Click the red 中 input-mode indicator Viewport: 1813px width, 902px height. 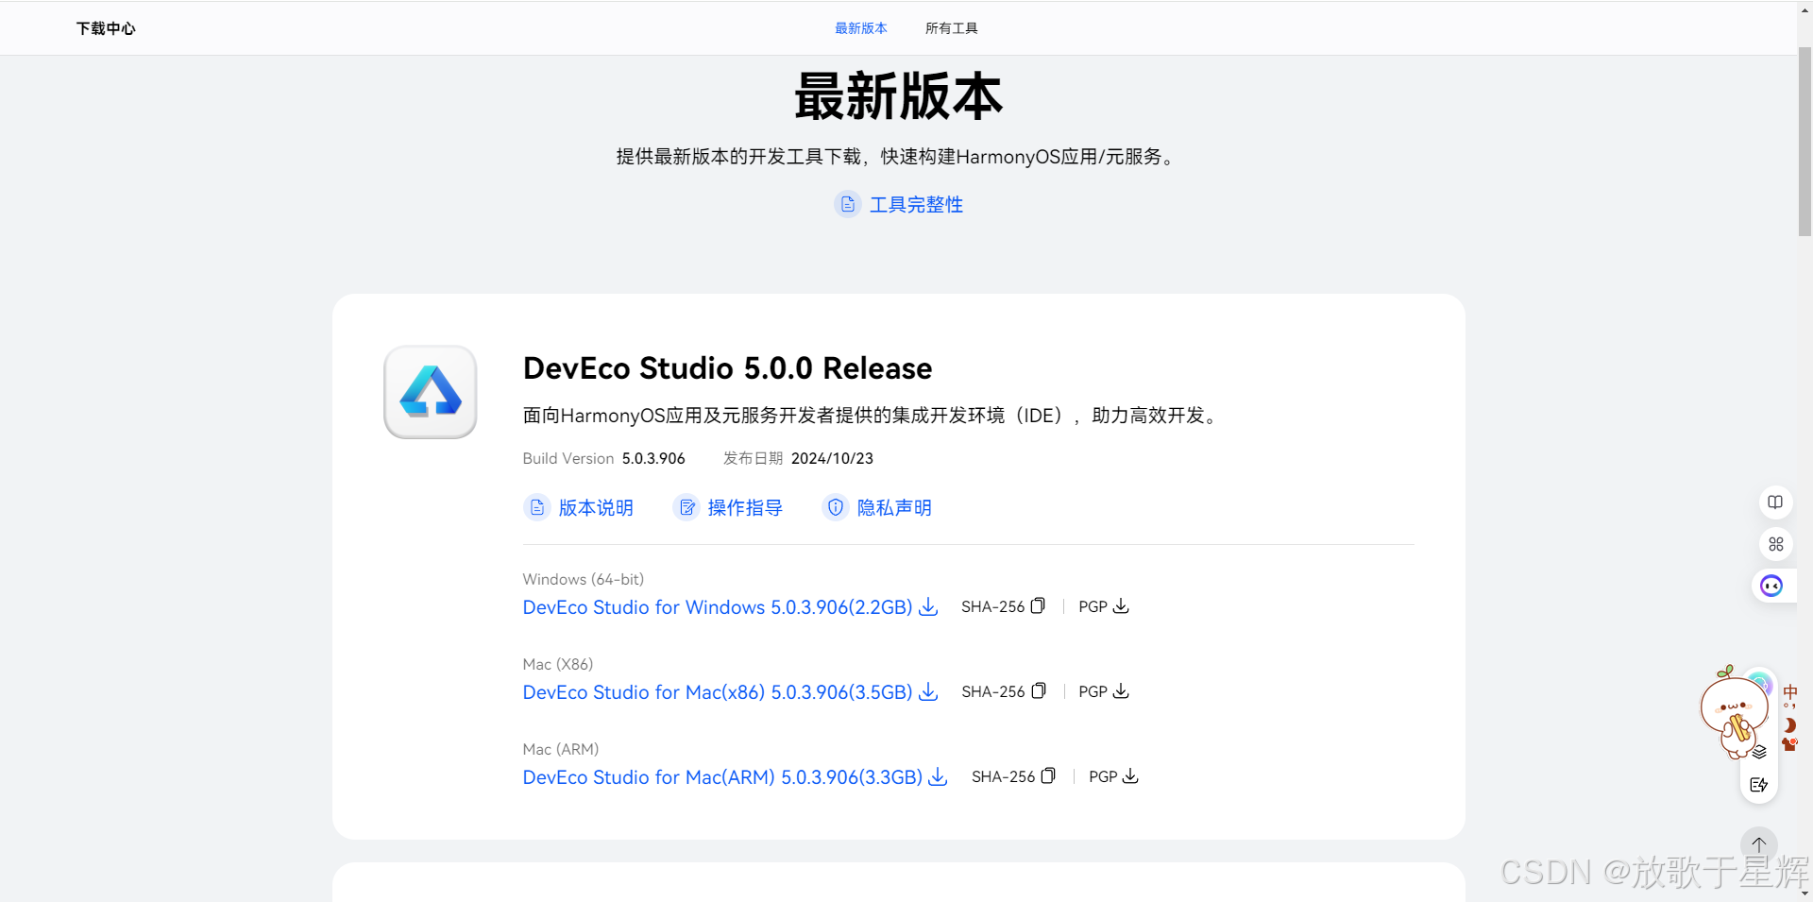(1789, 692)
